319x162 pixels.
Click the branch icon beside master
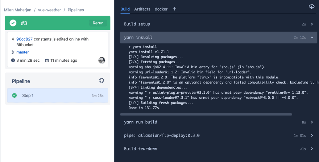[13, 52]
